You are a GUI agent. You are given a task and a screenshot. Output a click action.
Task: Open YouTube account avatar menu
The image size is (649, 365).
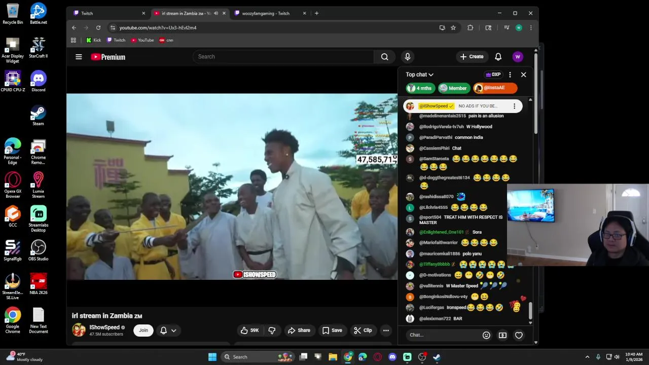coord(518,57)
